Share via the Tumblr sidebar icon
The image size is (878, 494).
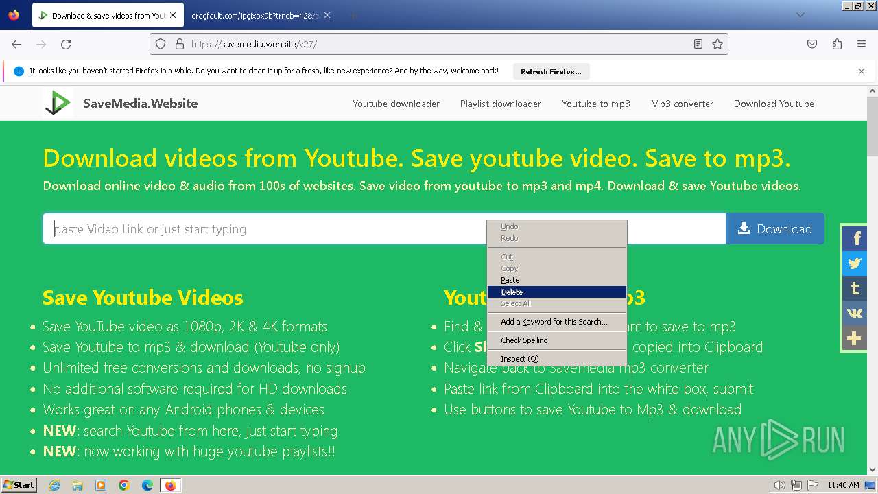(x=855, y=288)
